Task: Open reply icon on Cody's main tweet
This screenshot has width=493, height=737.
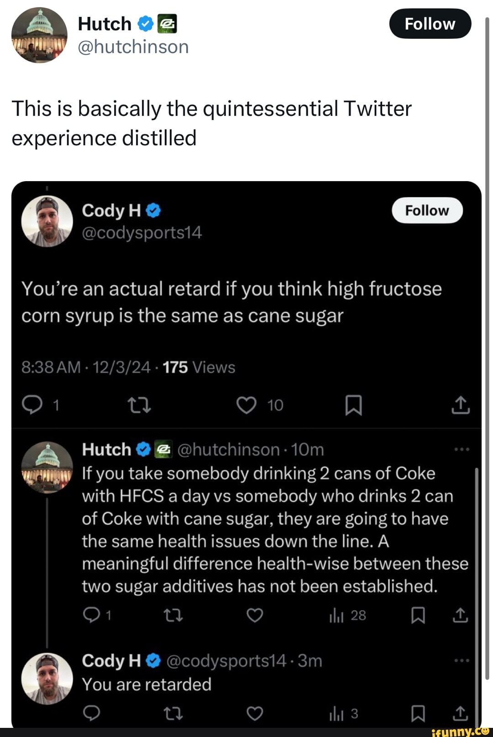Action: 32,405
